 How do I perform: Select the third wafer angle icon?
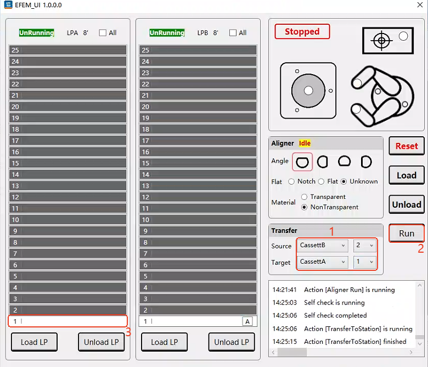coord(344,162)
